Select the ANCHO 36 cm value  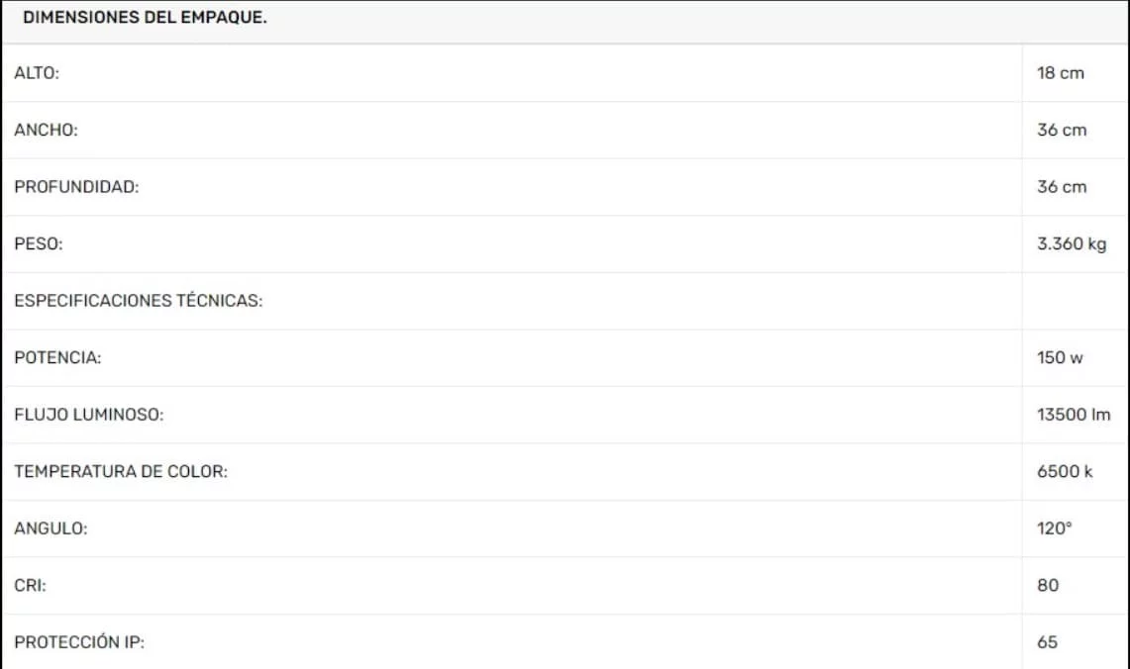[x=1062, y=130]
